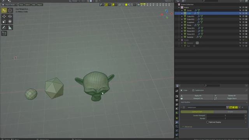The width and height of the screenshot is (249, 140).
Task: Open the Output properties tab
Action: pos(177,100)
